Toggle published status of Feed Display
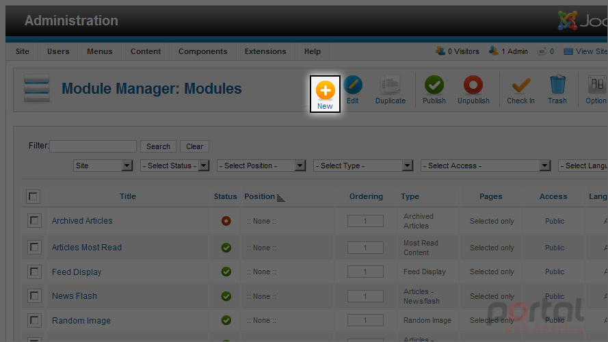608x342 pixels. 226,272
